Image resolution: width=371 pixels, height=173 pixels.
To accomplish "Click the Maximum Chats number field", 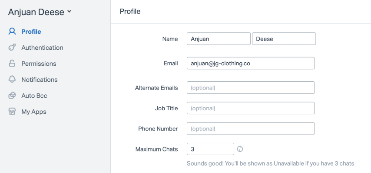I will 210,149.
